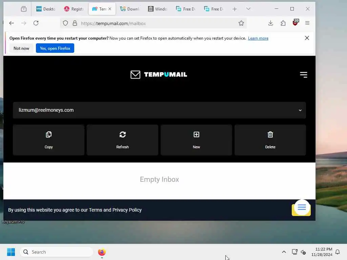Switch to first Free D tab
The width and height of the screenshot is (347, 260).
click(x=185, y=9)
